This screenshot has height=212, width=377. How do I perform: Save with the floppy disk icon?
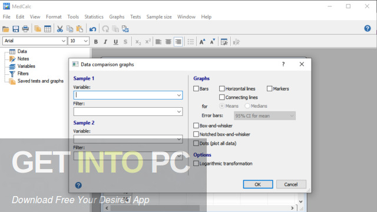point(16,29)
